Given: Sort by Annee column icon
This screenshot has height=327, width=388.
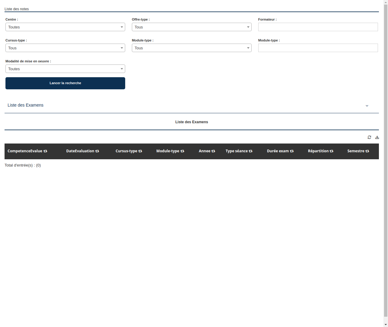Looking at the screenshot, I should [x=213, y=151].
